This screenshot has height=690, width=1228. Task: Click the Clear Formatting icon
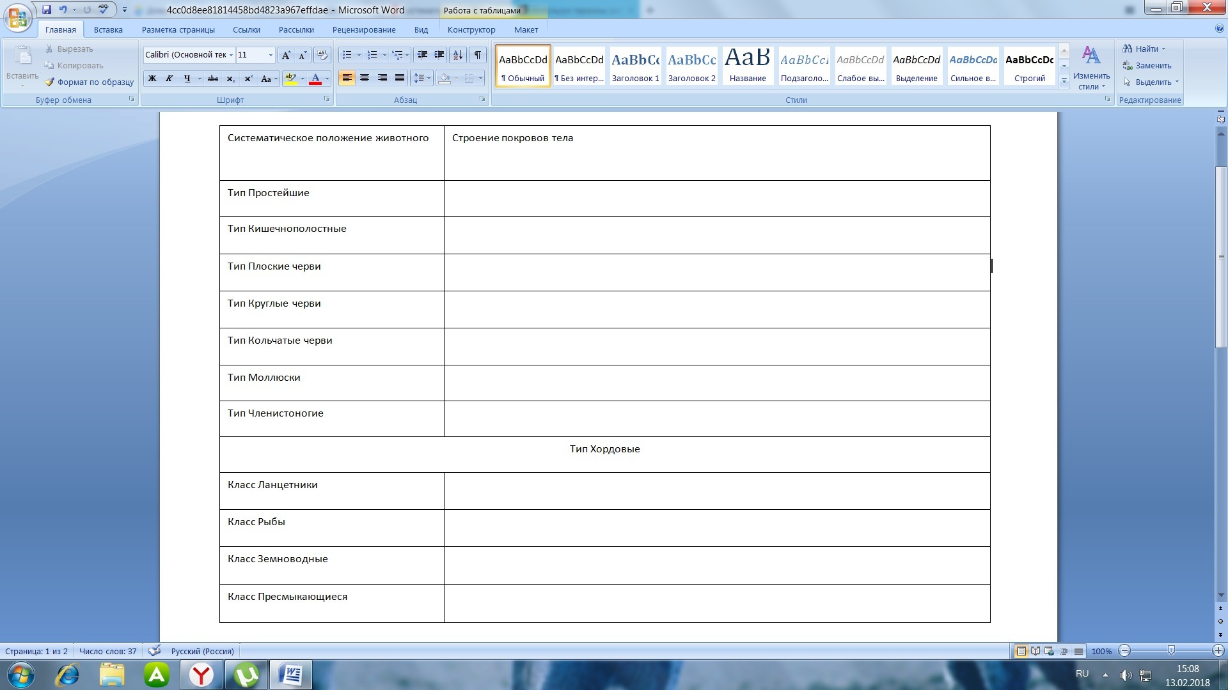pos(322,55)
